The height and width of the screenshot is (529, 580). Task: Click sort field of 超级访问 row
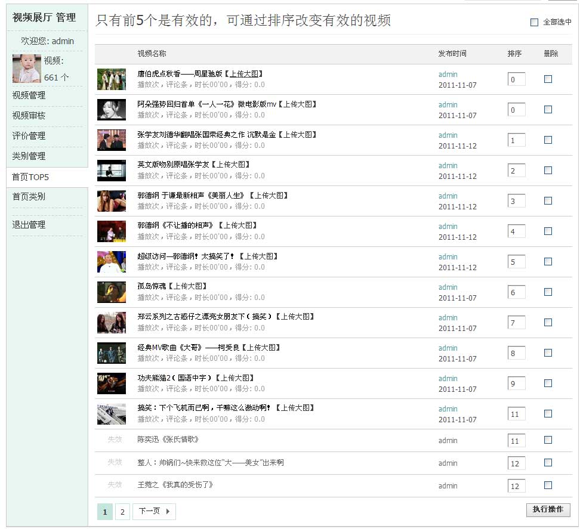pyautogui.click(x=516, y=262)
